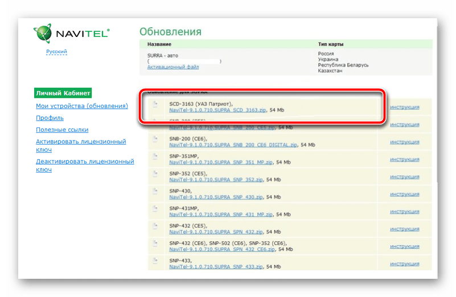Open Полезные ссылки page
Image resolution: width=456 pixels, height=297 pixels.
[x=62, y=130]
